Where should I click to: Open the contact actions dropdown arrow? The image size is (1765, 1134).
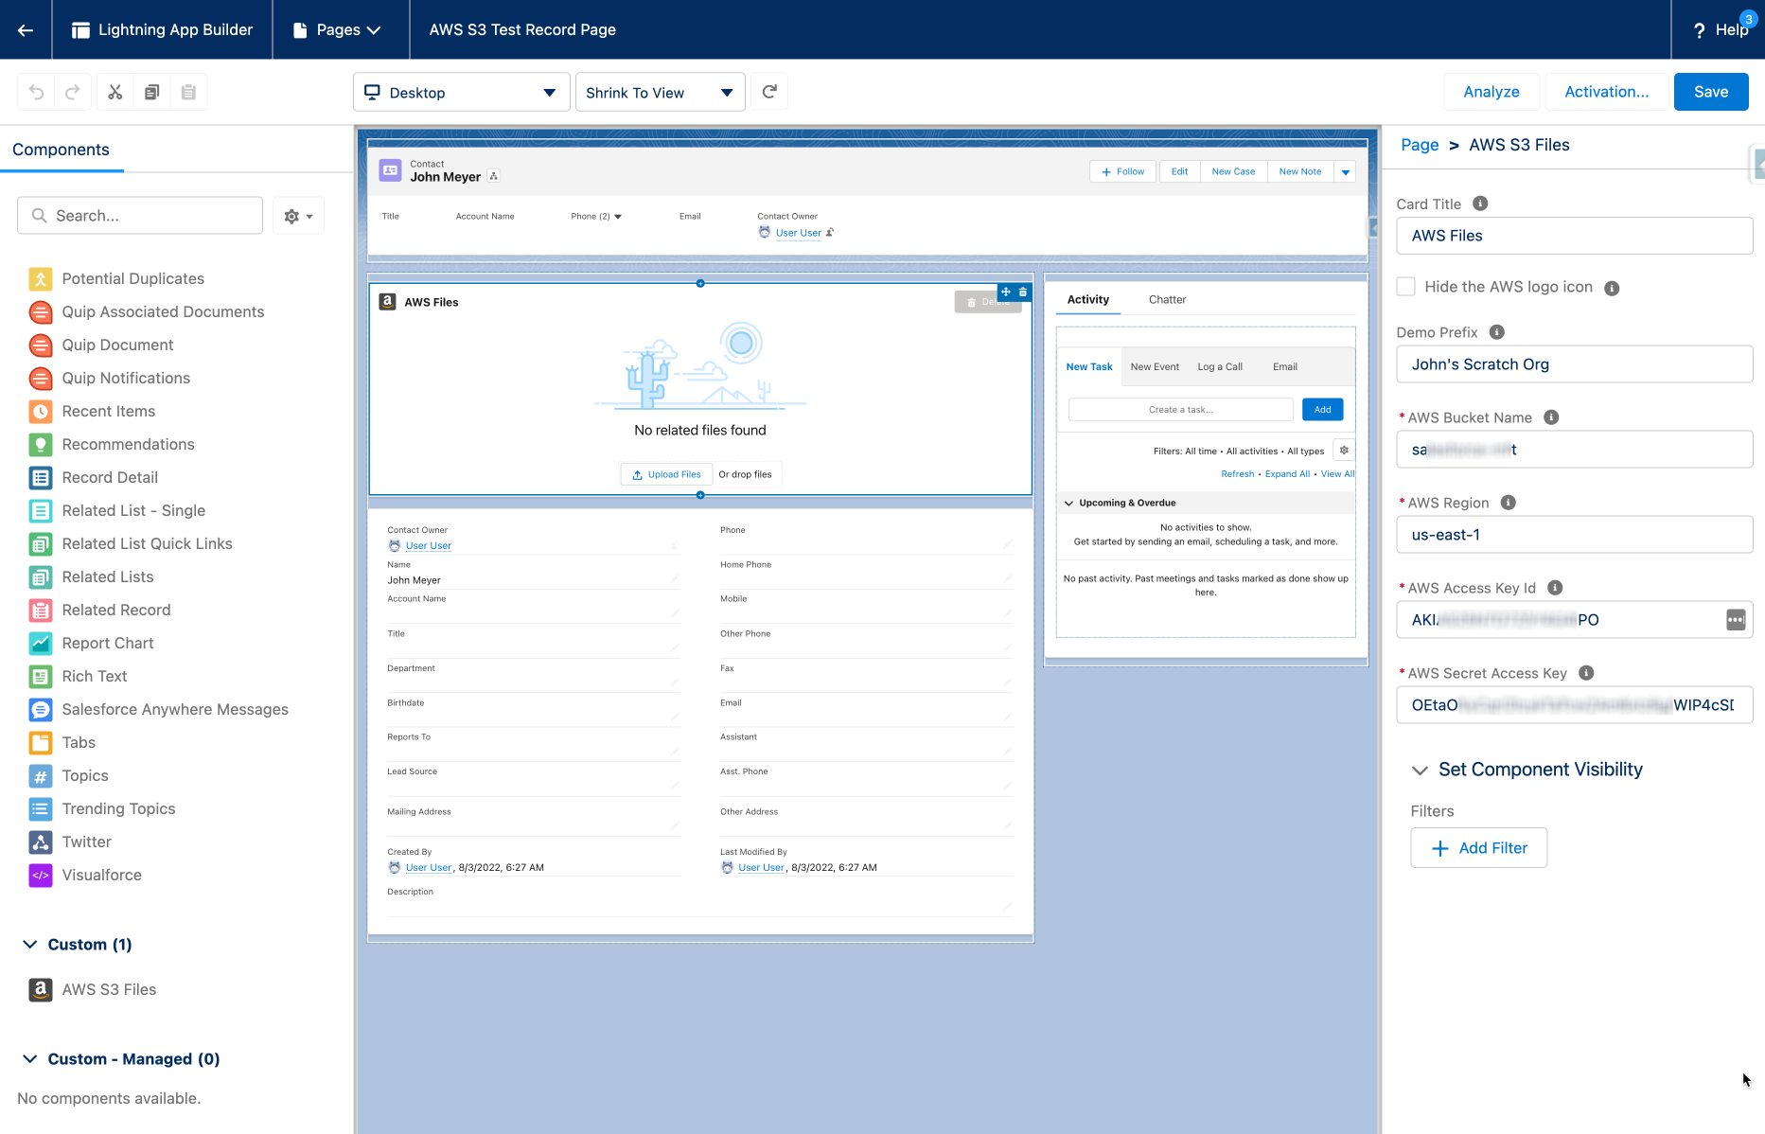(x=1346, y=171)
